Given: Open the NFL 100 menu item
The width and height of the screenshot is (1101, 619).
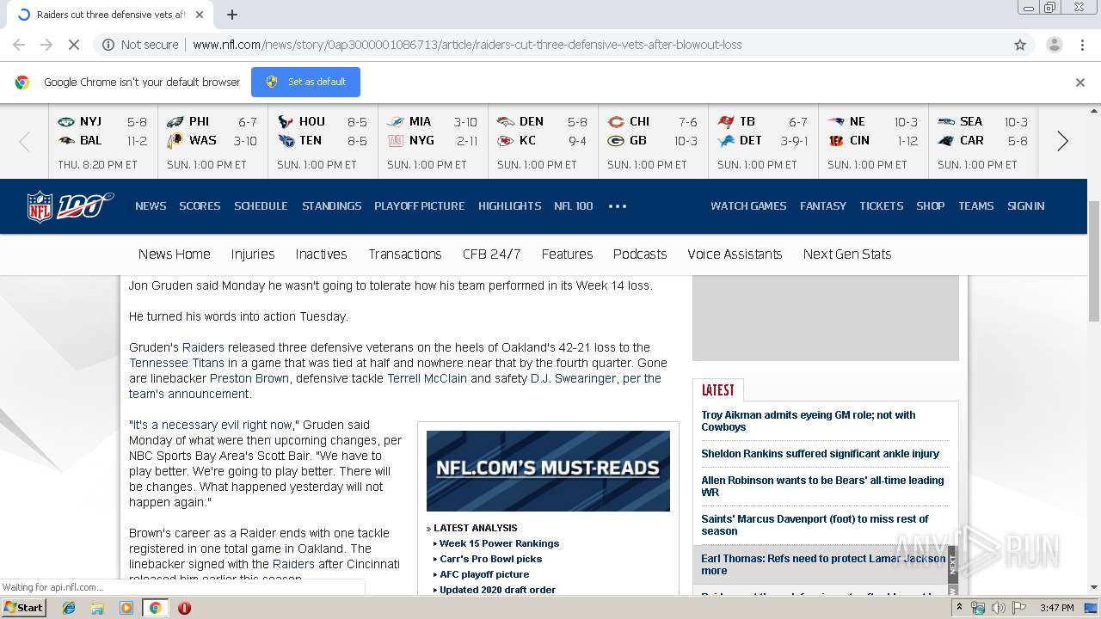Looking at the screenshot, I should [x=574, y=206].
